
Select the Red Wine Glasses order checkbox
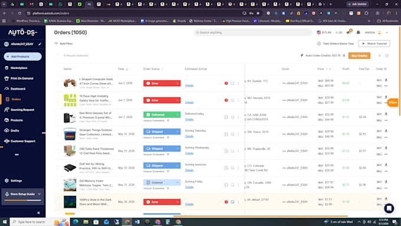58,117
